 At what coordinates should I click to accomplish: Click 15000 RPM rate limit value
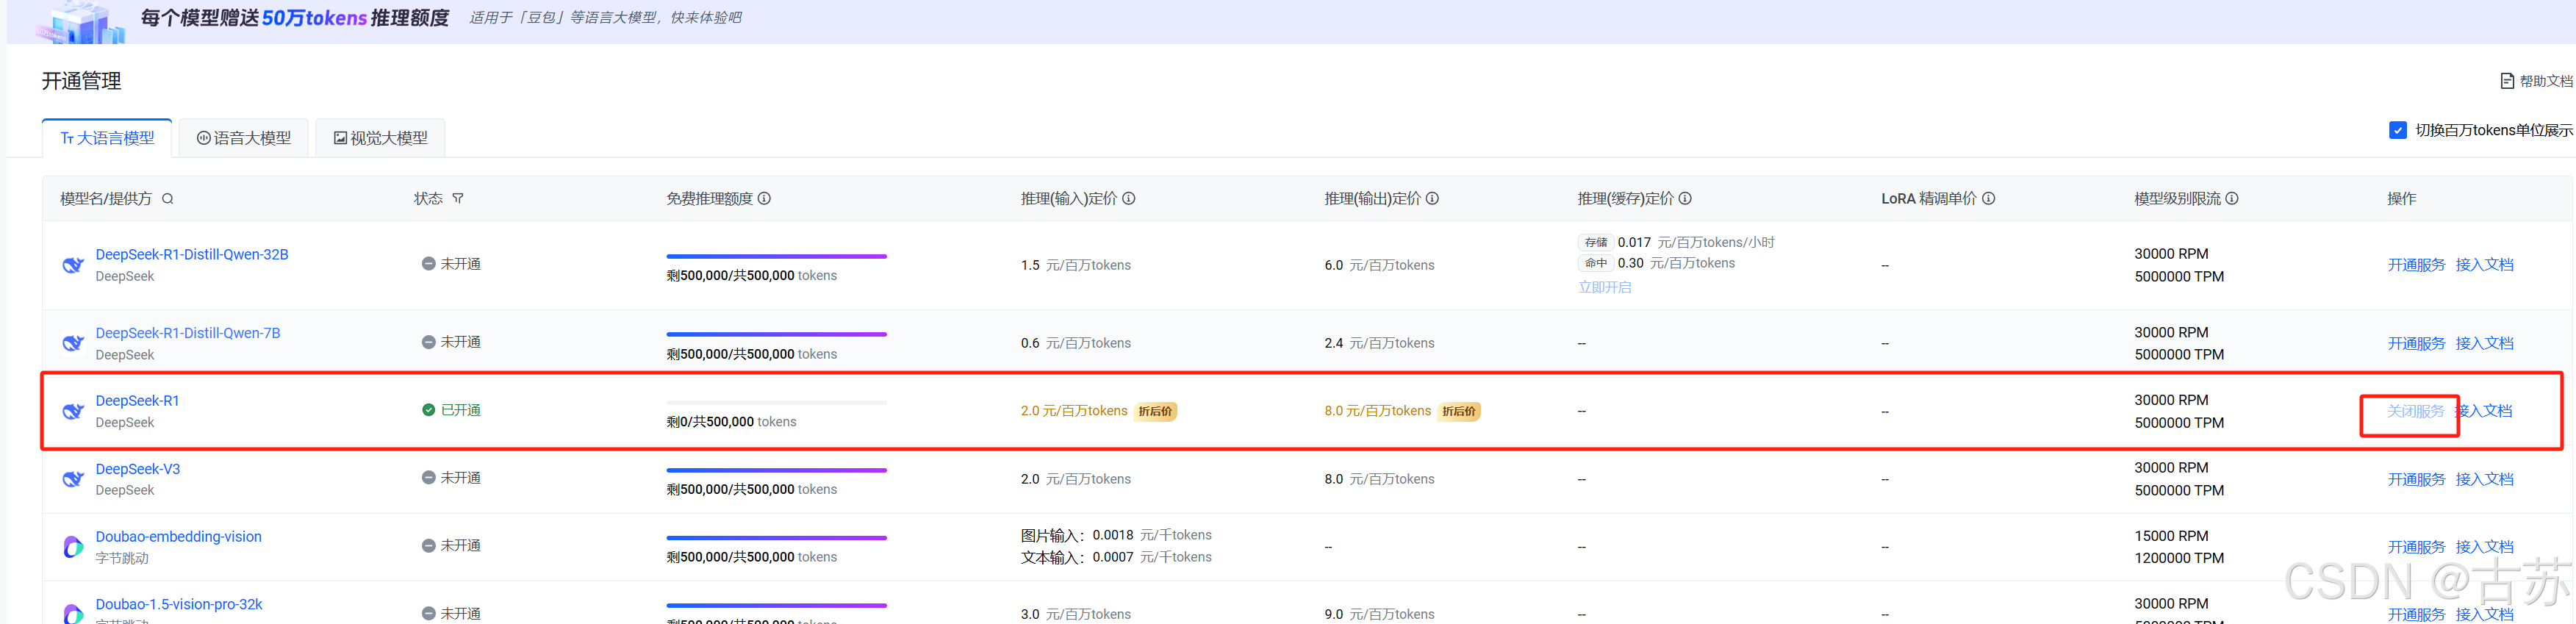(2171, 536)
